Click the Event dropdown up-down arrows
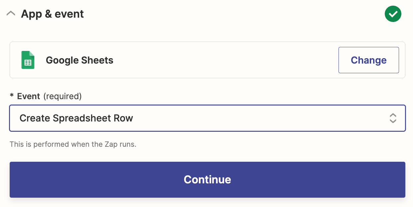Viewport: 413px width, 207px height. (393, 118)
